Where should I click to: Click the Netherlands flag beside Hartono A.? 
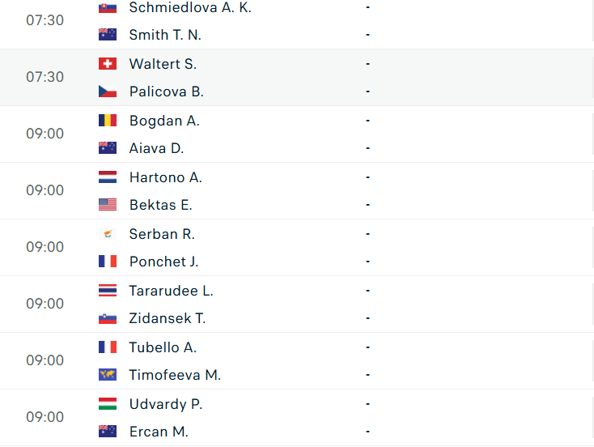(x=107, y=177)
